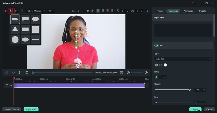Choose the rounded square shape
217x113 pixels.
pos(36,29)
